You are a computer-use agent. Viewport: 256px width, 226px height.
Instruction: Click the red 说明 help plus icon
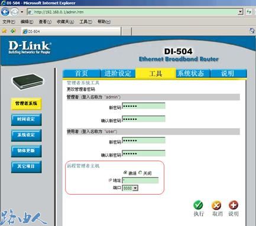(234, 205)
